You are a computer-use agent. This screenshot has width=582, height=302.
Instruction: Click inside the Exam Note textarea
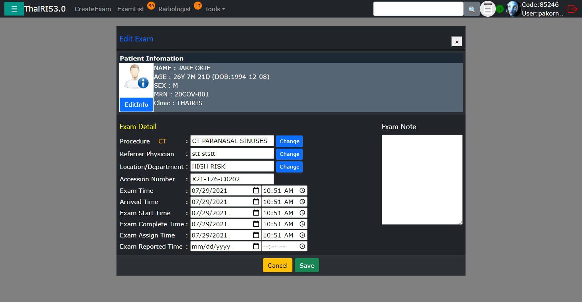click(x=422, y=179)
